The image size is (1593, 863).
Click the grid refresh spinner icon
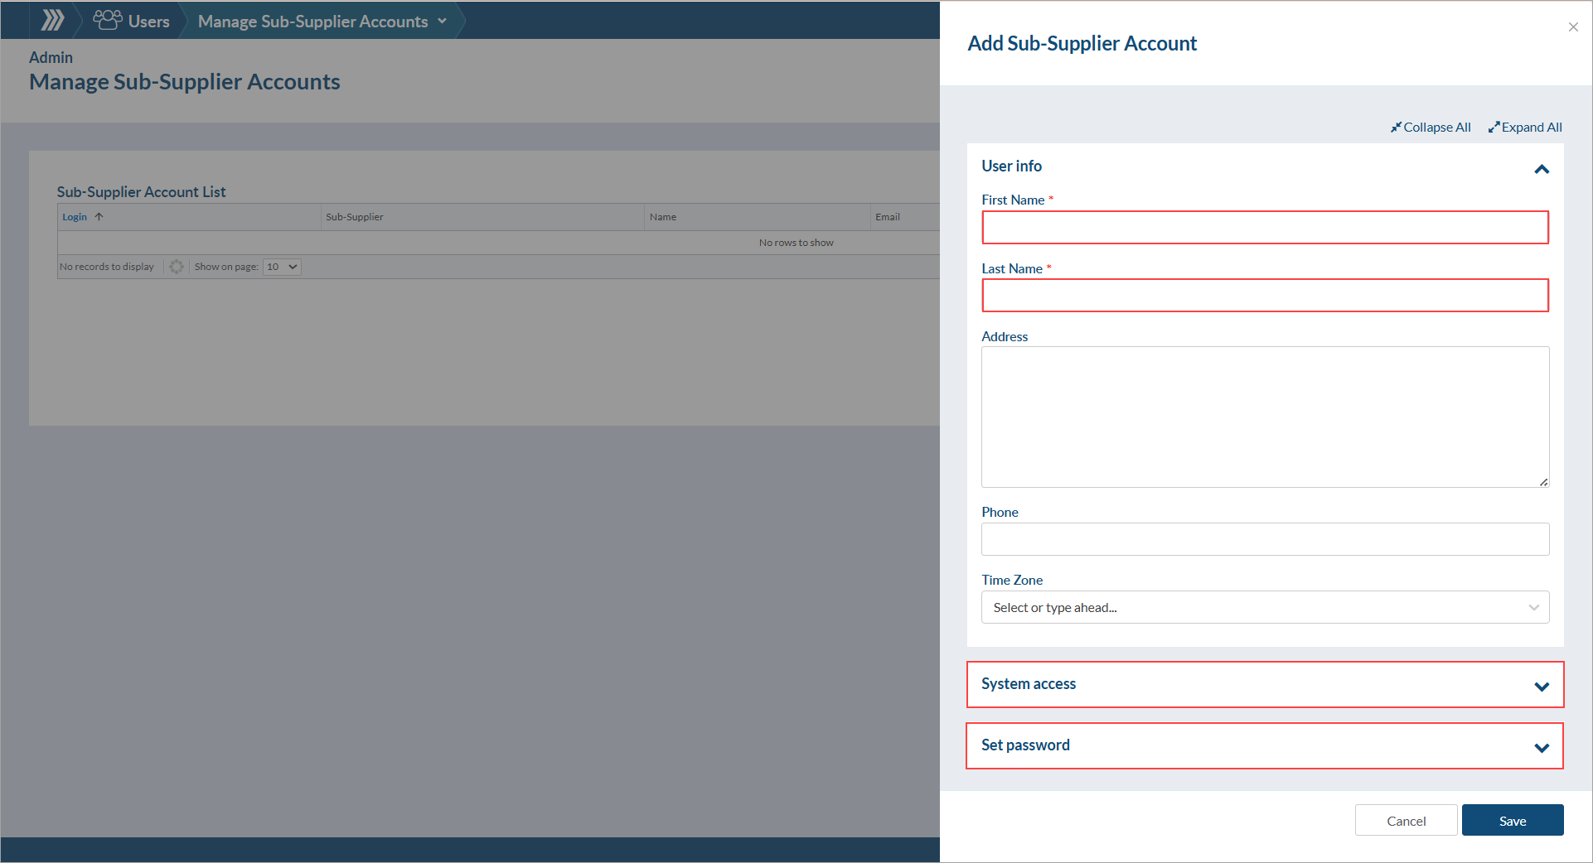click(177, 267)
